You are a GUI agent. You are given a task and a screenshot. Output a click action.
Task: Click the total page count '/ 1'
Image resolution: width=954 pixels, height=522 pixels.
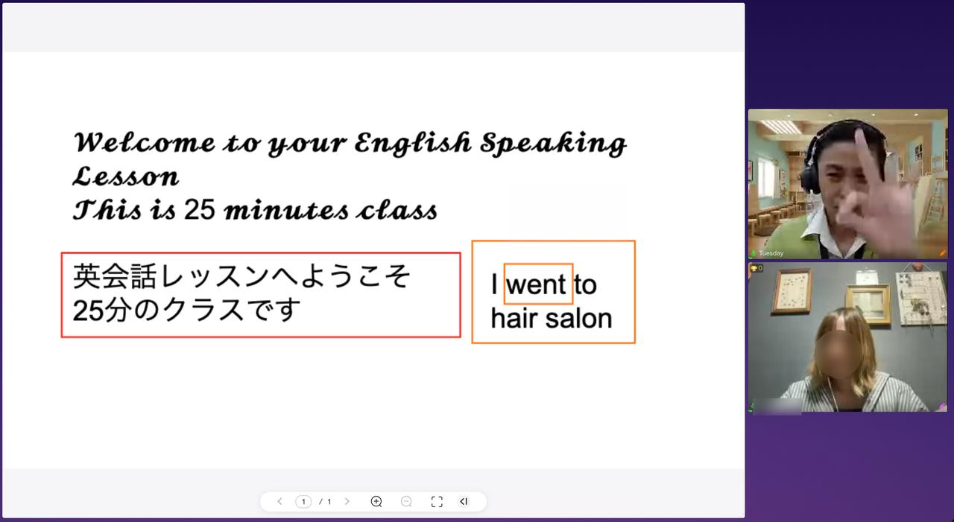pos(325,502)
